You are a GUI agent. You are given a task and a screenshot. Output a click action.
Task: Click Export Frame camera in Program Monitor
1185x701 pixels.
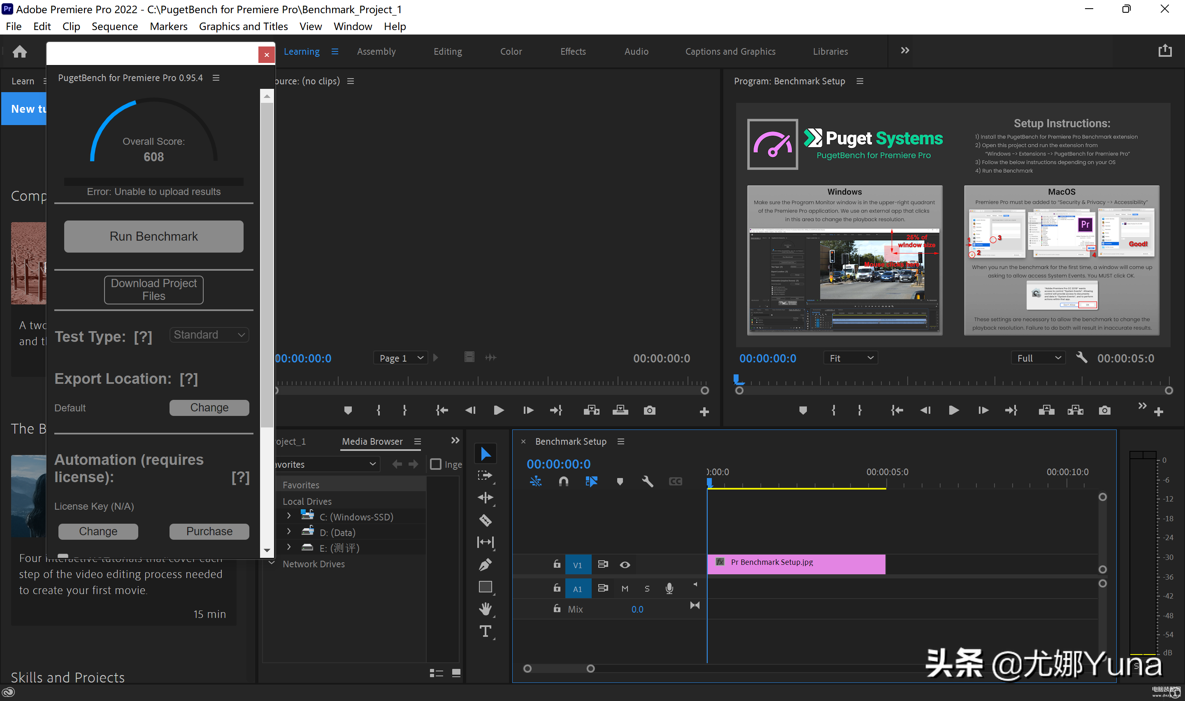[1104, 410]
